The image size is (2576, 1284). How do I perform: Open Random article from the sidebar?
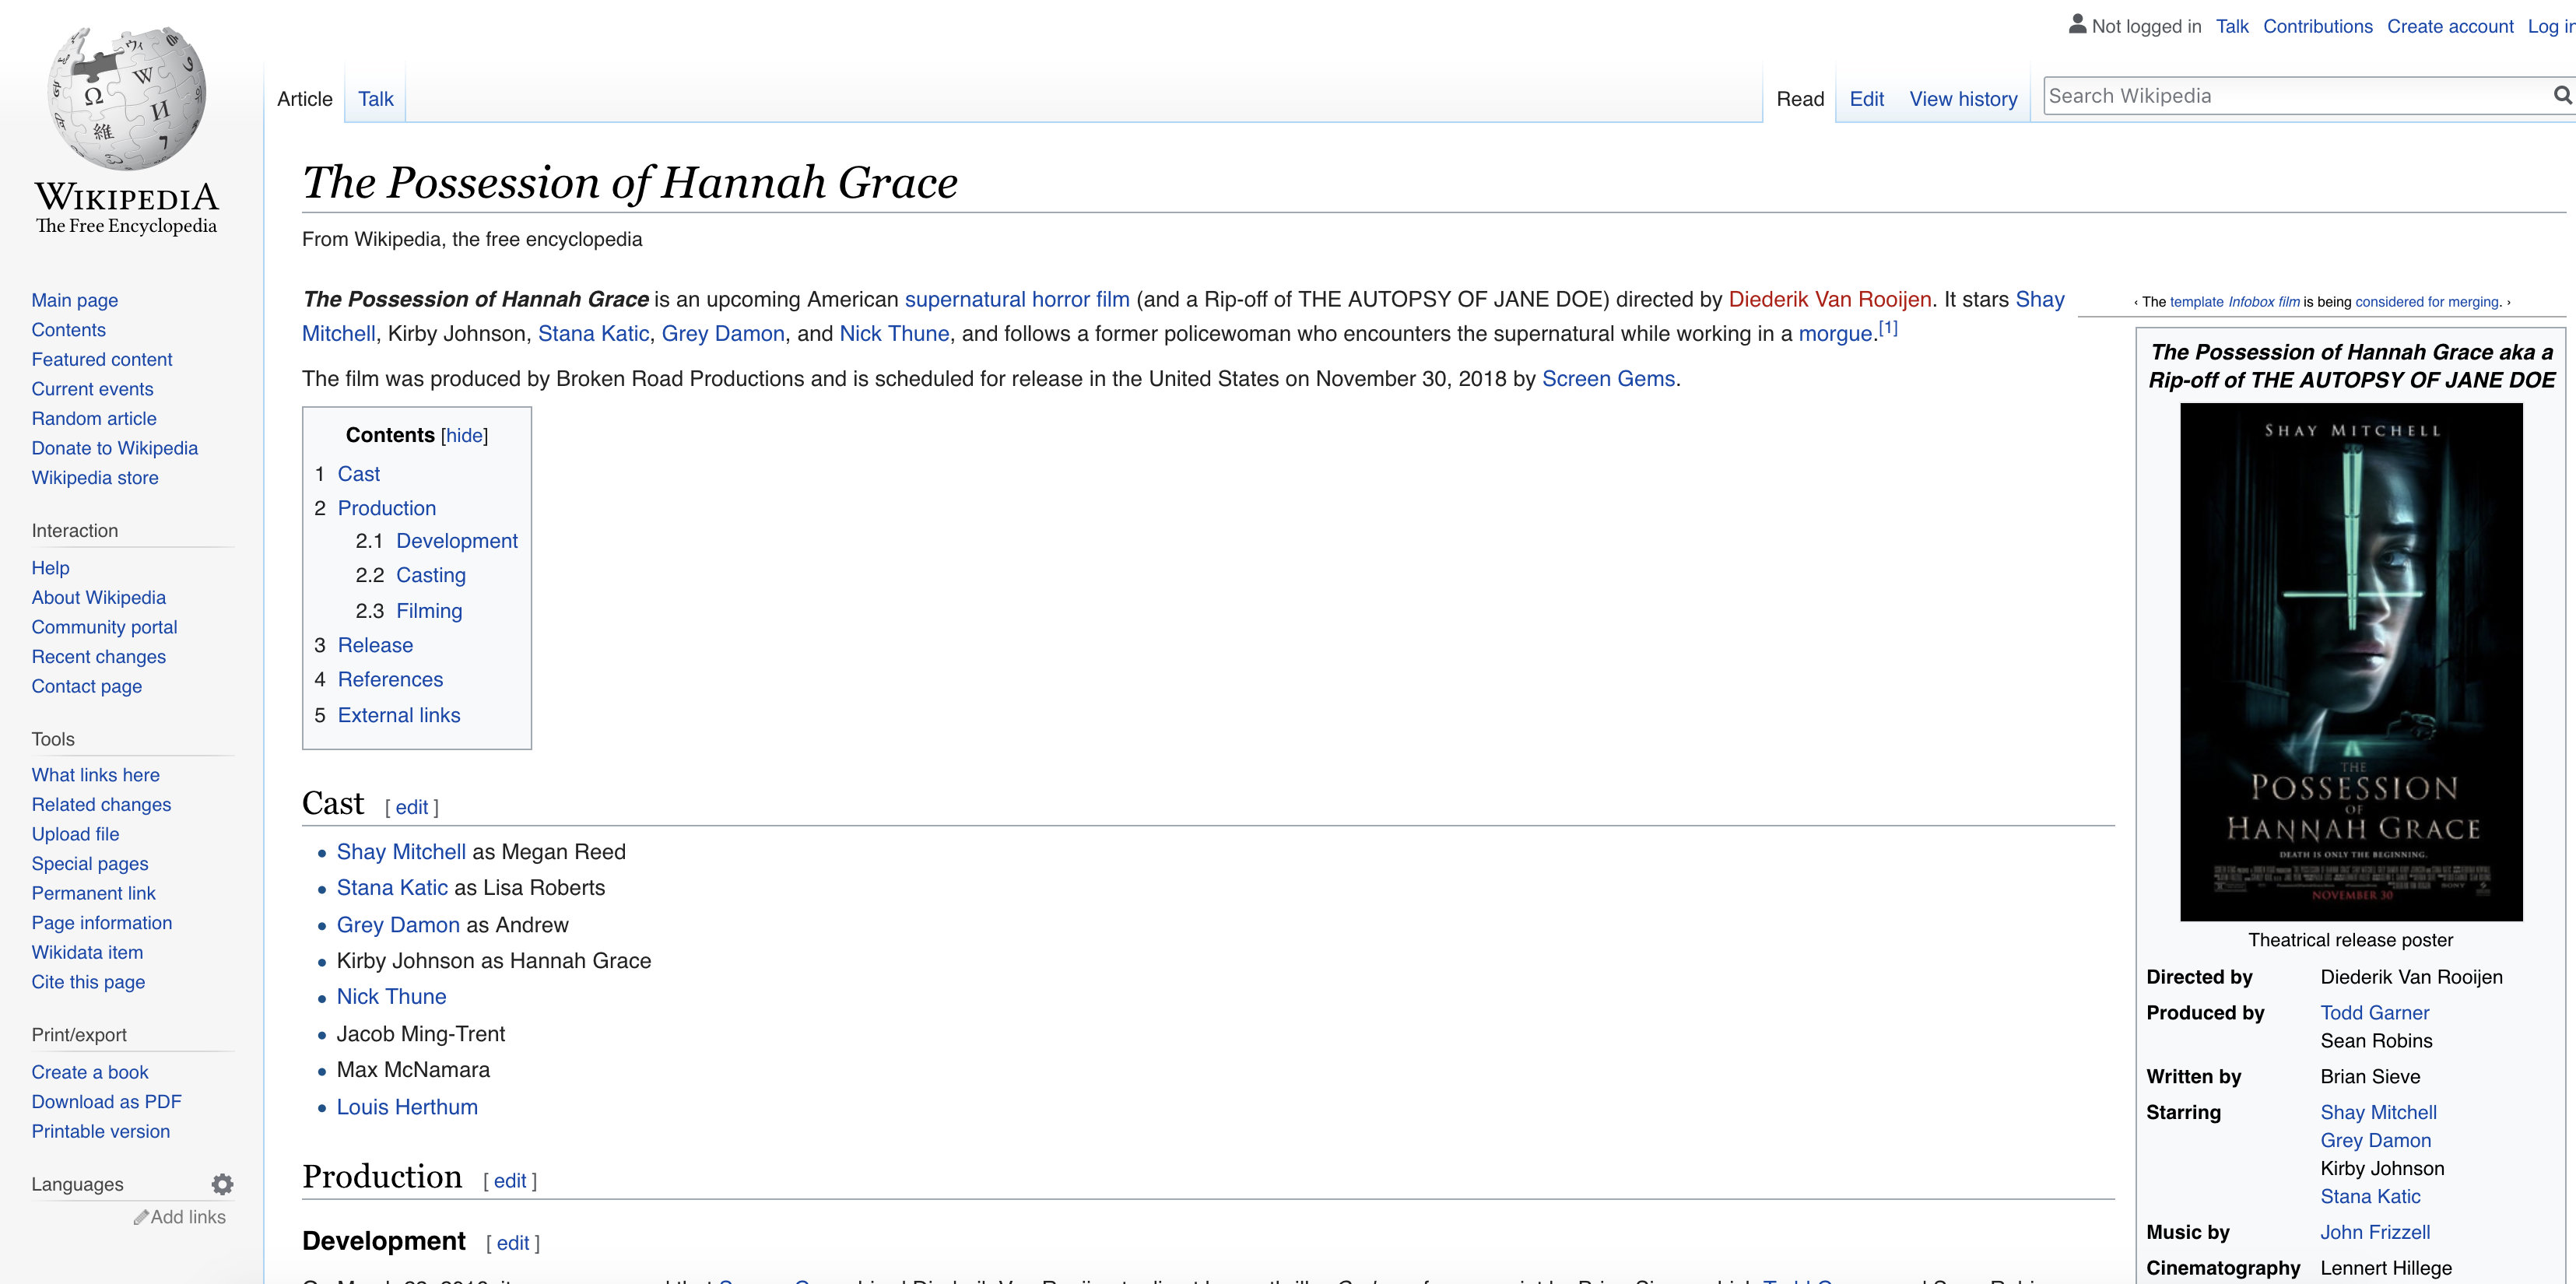(x=94, y=419)
